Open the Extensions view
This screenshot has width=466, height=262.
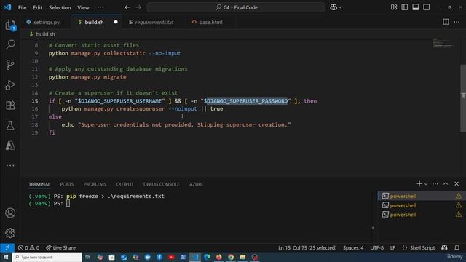10,105
